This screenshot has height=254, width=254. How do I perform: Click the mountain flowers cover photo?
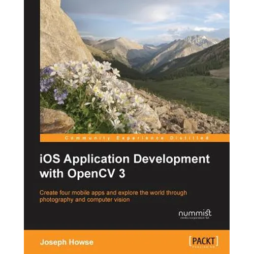click(135, 67)
